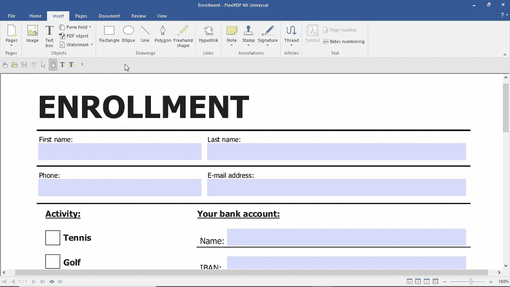Switch to the Pages ribbon tab
This screenshot has width=510, height=287.
81,16
